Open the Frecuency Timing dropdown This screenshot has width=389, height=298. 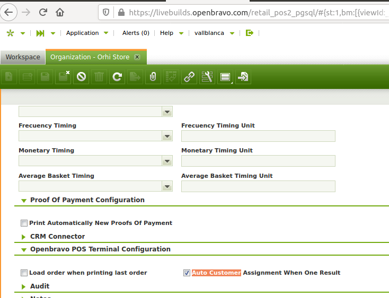[167, 137]
